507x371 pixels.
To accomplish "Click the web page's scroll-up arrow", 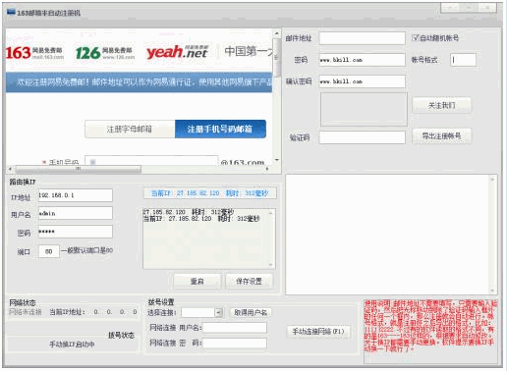I will tap(277, 32).
